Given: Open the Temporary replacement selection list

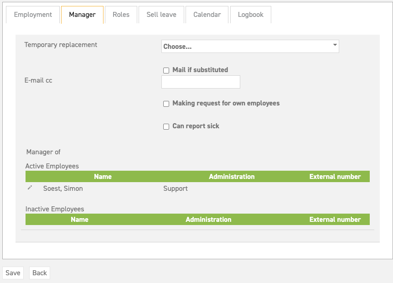Looking at the screenshot, I should [x=250, y=46].
